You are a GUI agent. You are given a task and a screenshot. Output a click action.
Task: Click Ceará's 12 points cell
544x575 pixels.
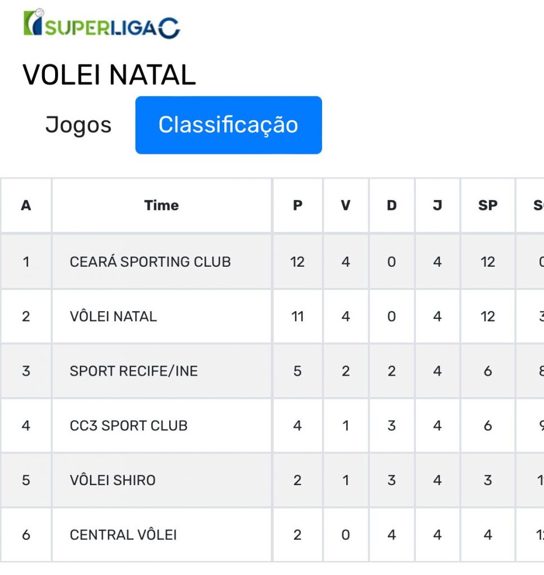point(298,262)
